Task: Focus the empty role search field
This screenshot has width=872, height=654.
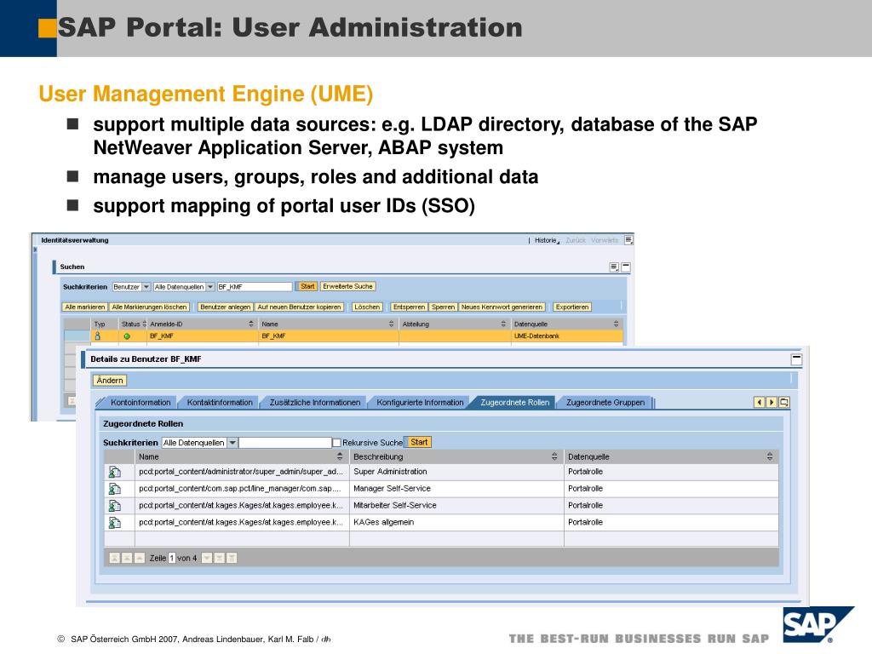Action: [x=285, y=443]
